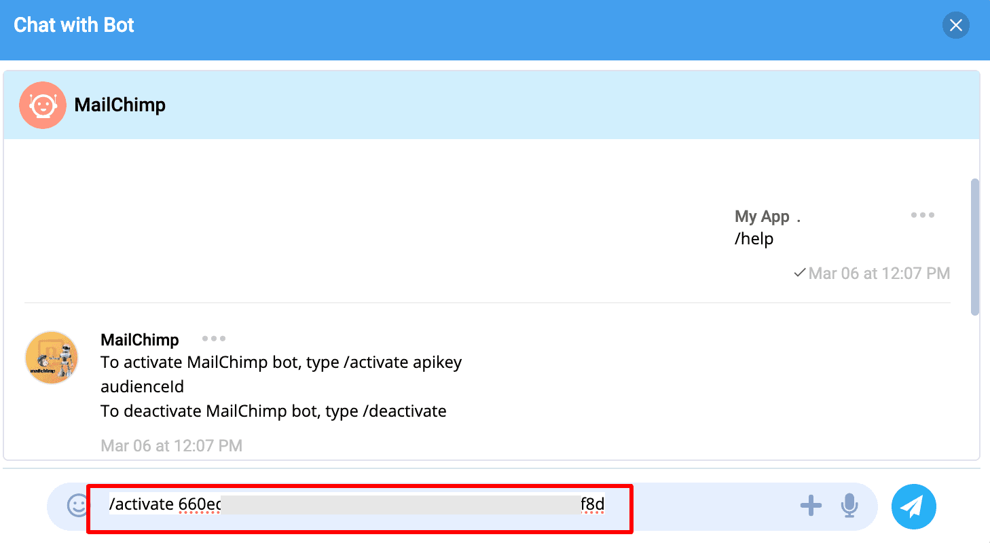The image size is (990, 543).
Task: Click the "Chat with Bot" title
Action: click(74, 25)
